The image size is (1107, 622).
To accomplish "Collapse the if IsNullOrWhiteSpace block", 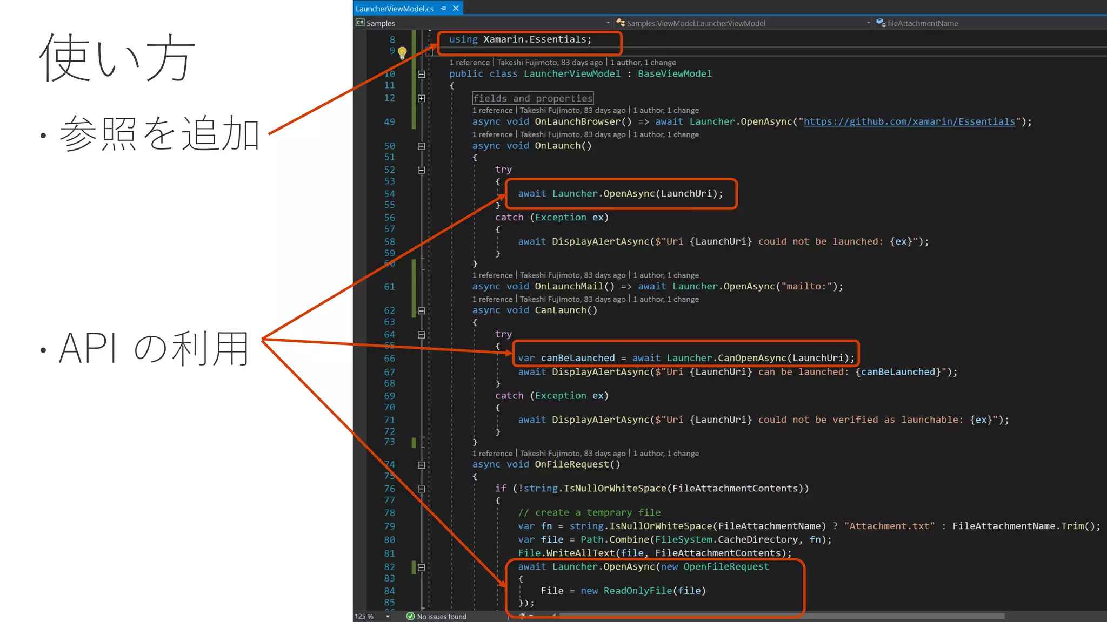I will tap(422, 489).
